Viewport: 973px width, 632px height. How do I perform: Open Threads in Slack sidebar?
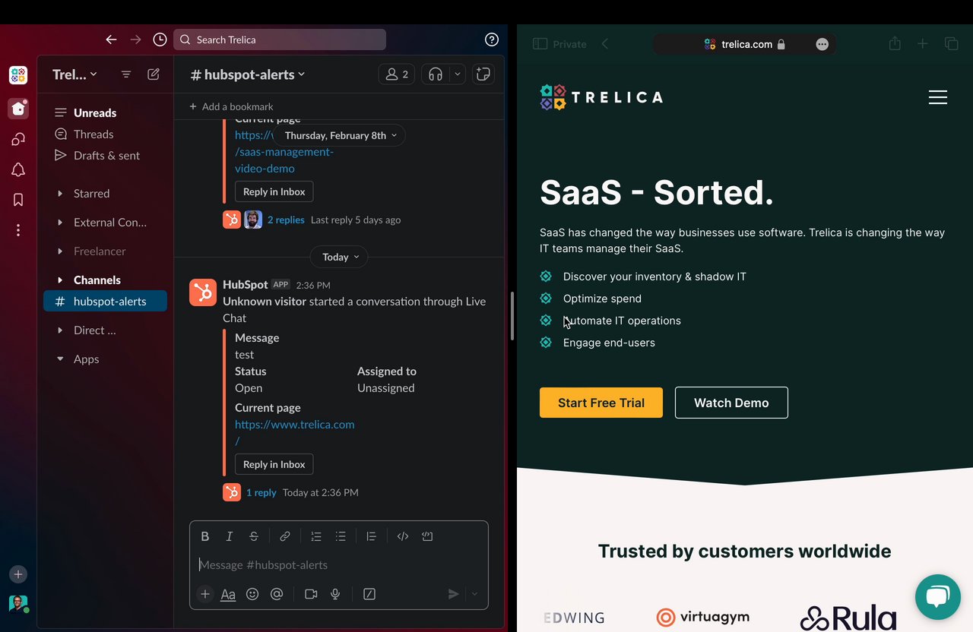tap(105, 134)
